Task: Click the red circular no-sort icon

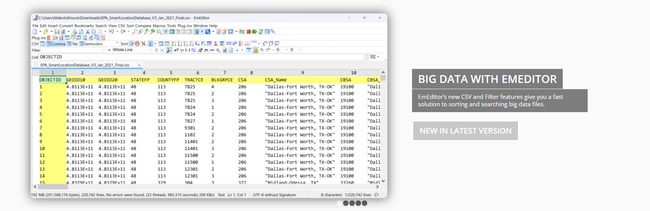Action: 137,44
